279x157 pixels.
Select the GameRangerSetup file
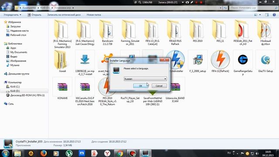pyautogui.click(x=243, y=63)
